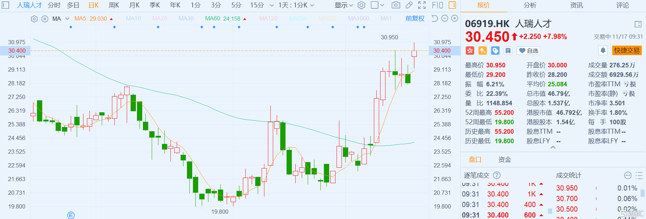Viewport: 646px width, 219px height.
Task: Switch to 周K weekly chart tab
Action: (x=114, y=5)
